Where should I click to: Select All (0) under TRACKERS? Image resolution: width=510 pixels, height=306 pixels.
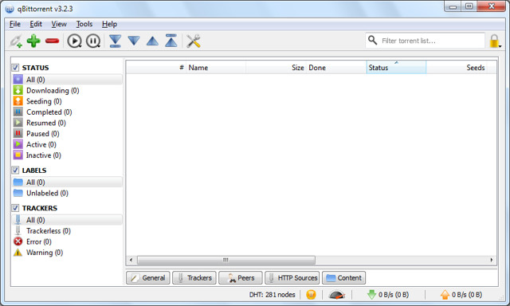click(67, 220)
